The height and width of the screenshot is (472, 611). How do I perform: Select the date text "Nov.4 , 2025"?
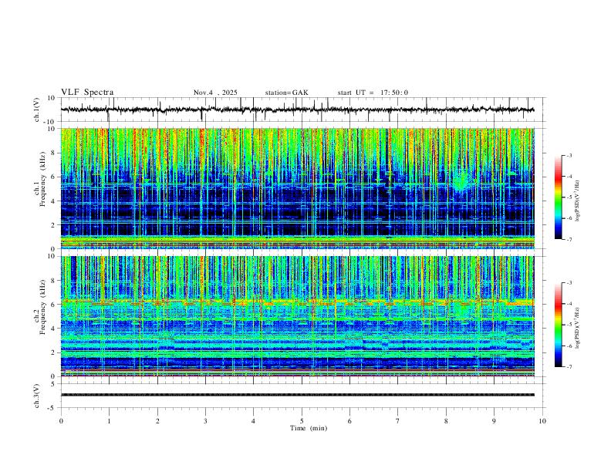pyautogui.click(x=215, y=93)
